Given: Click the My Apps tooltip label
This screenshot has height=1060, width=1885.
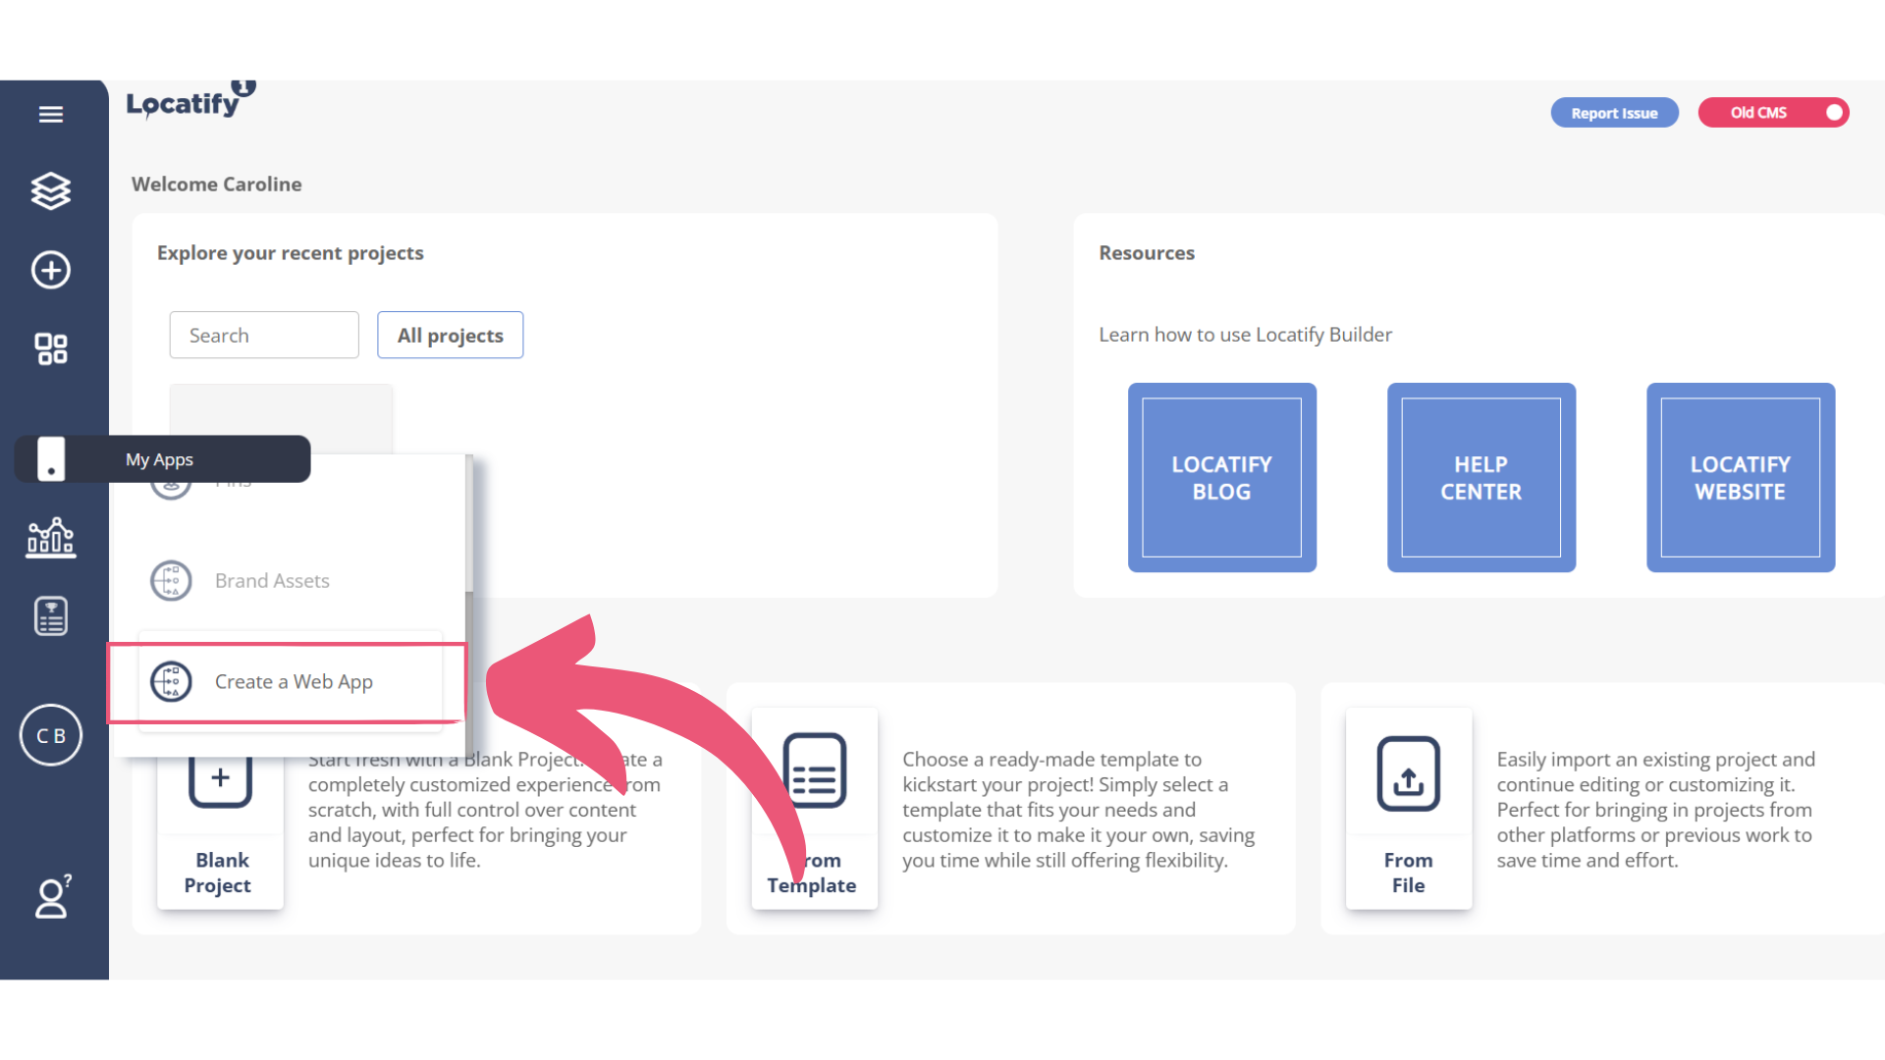Looking at the screenshot, I should point(160,459).
